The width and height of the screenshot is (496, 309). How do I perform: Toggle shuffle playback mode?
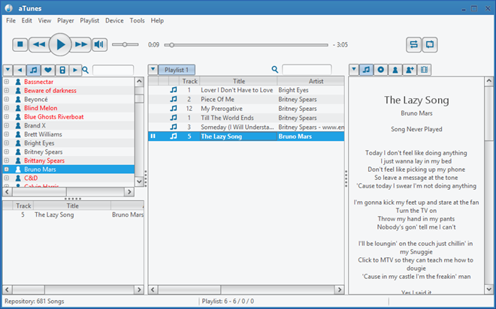[x=413, y=45]
